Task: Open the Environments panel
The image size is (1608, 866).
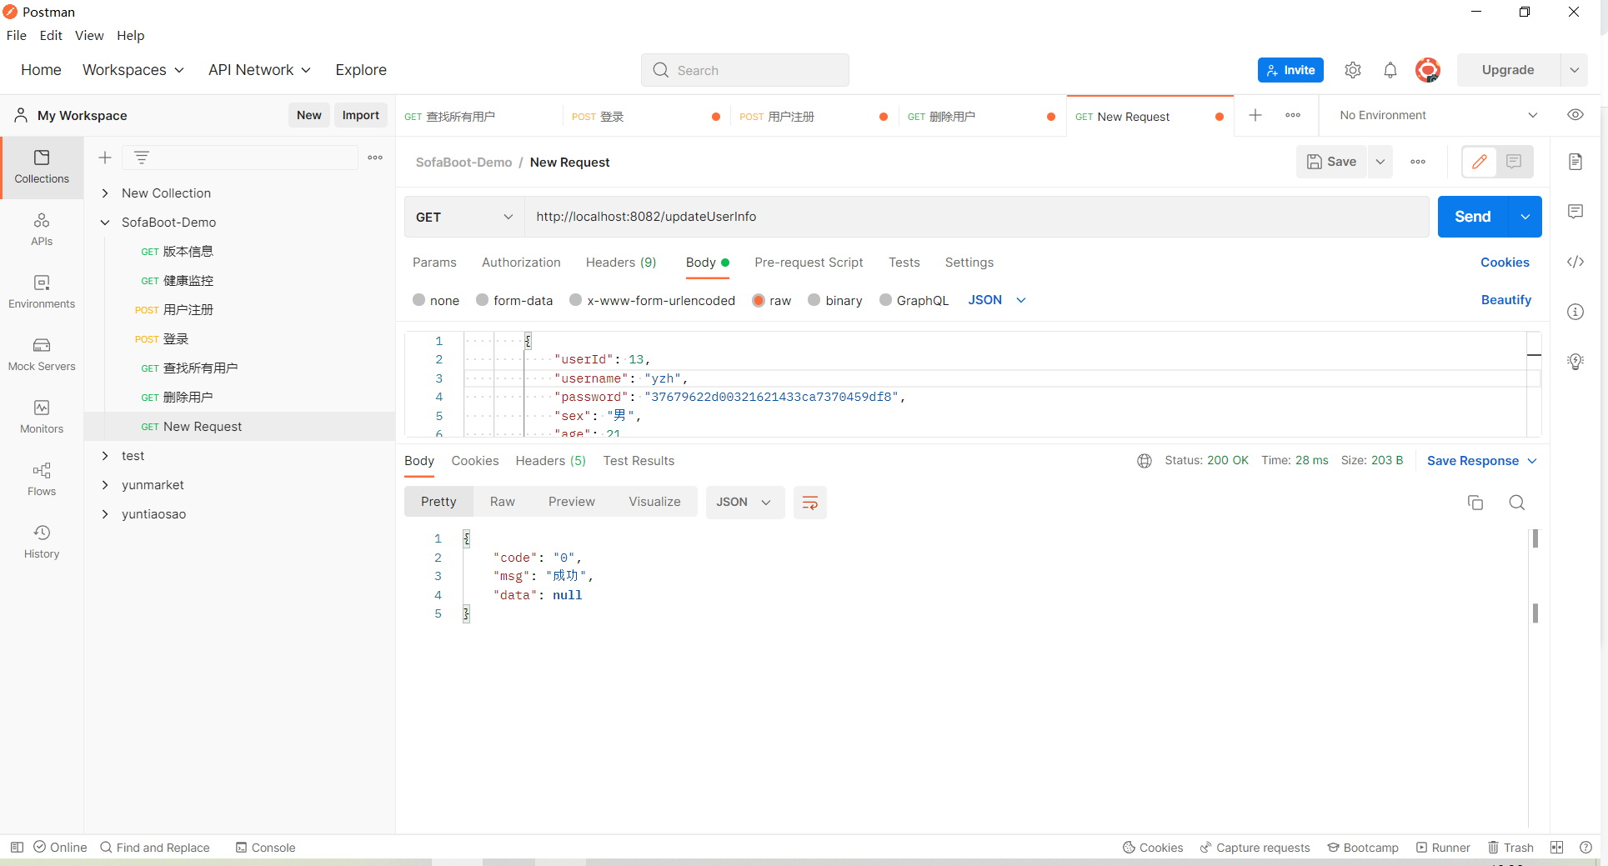Action: click(x=41, y=292)
